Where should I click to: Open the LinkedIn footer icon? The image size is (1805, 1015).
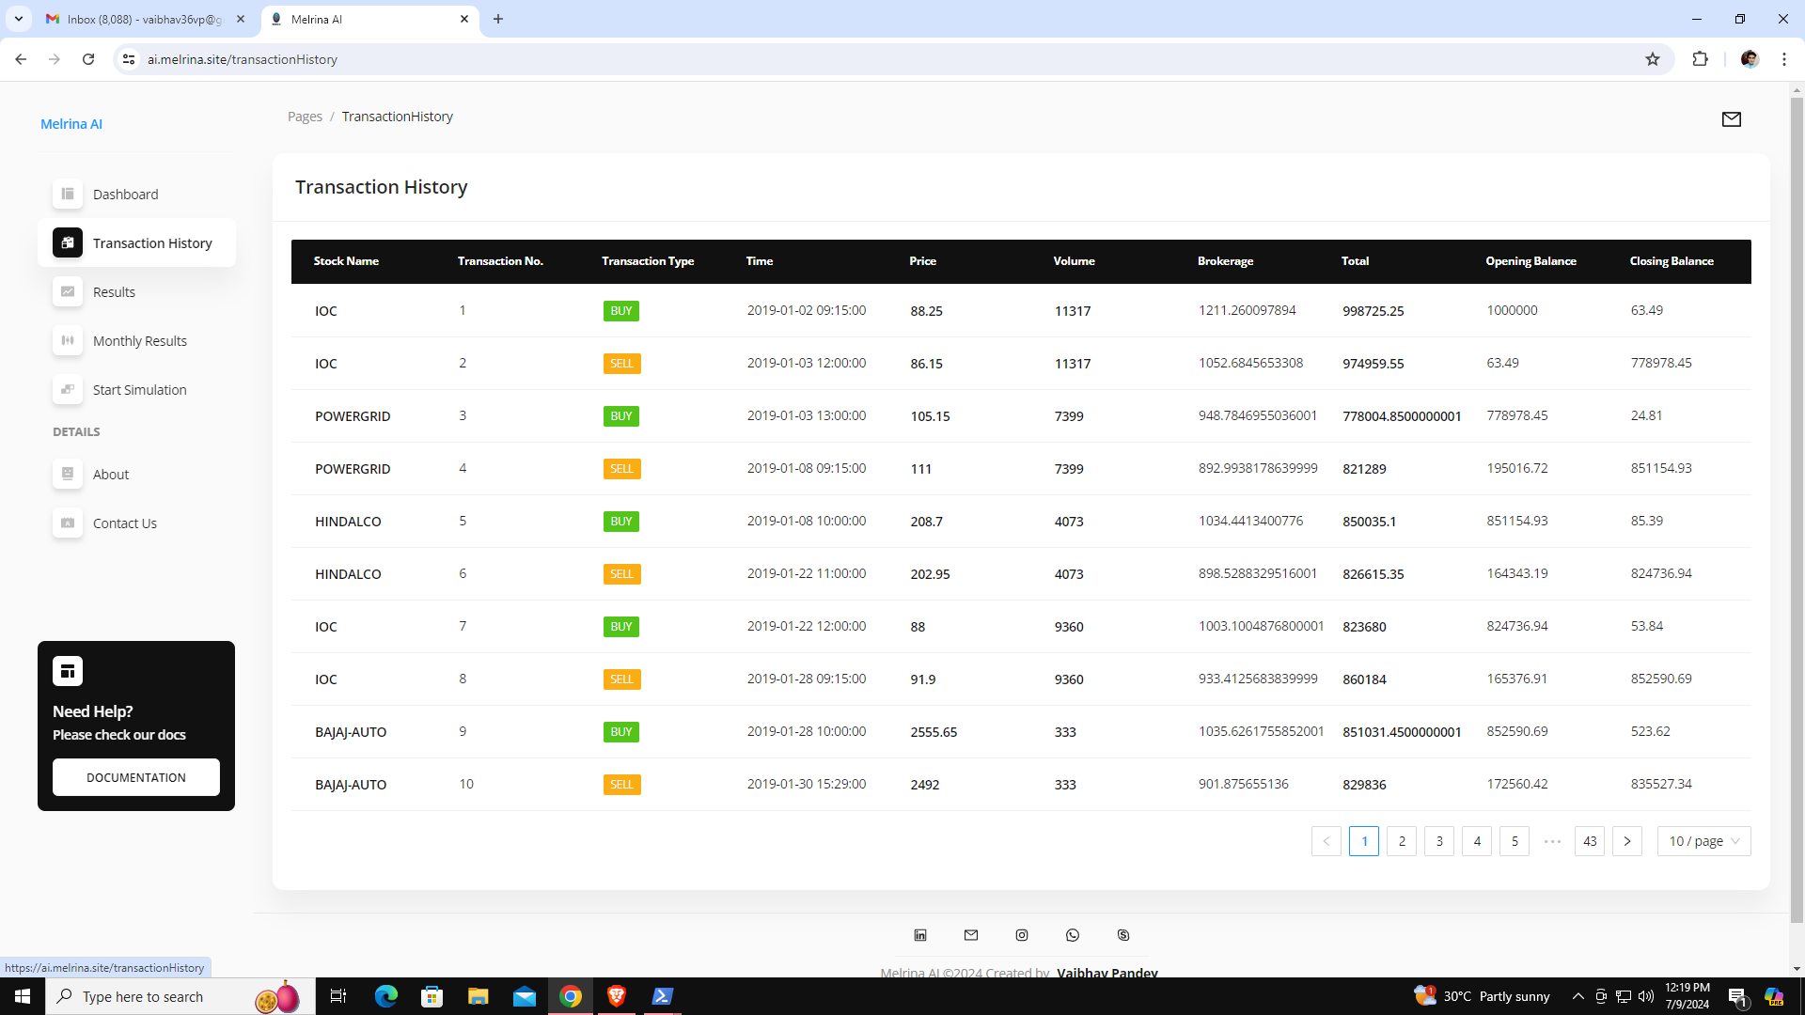coord(920,935)
